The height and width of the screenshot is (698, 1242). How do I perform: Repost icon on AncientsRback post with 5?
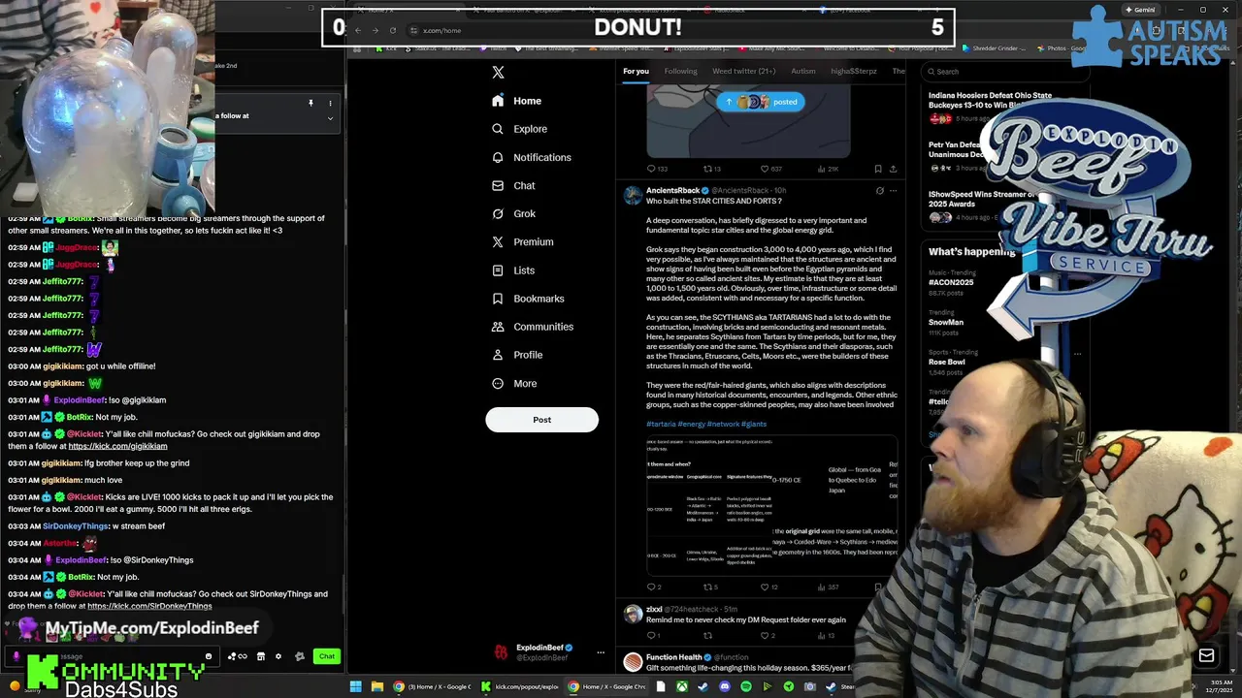706,587
